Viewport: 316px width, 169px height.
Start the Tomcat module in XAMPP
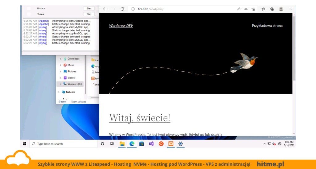click(89, 14)
